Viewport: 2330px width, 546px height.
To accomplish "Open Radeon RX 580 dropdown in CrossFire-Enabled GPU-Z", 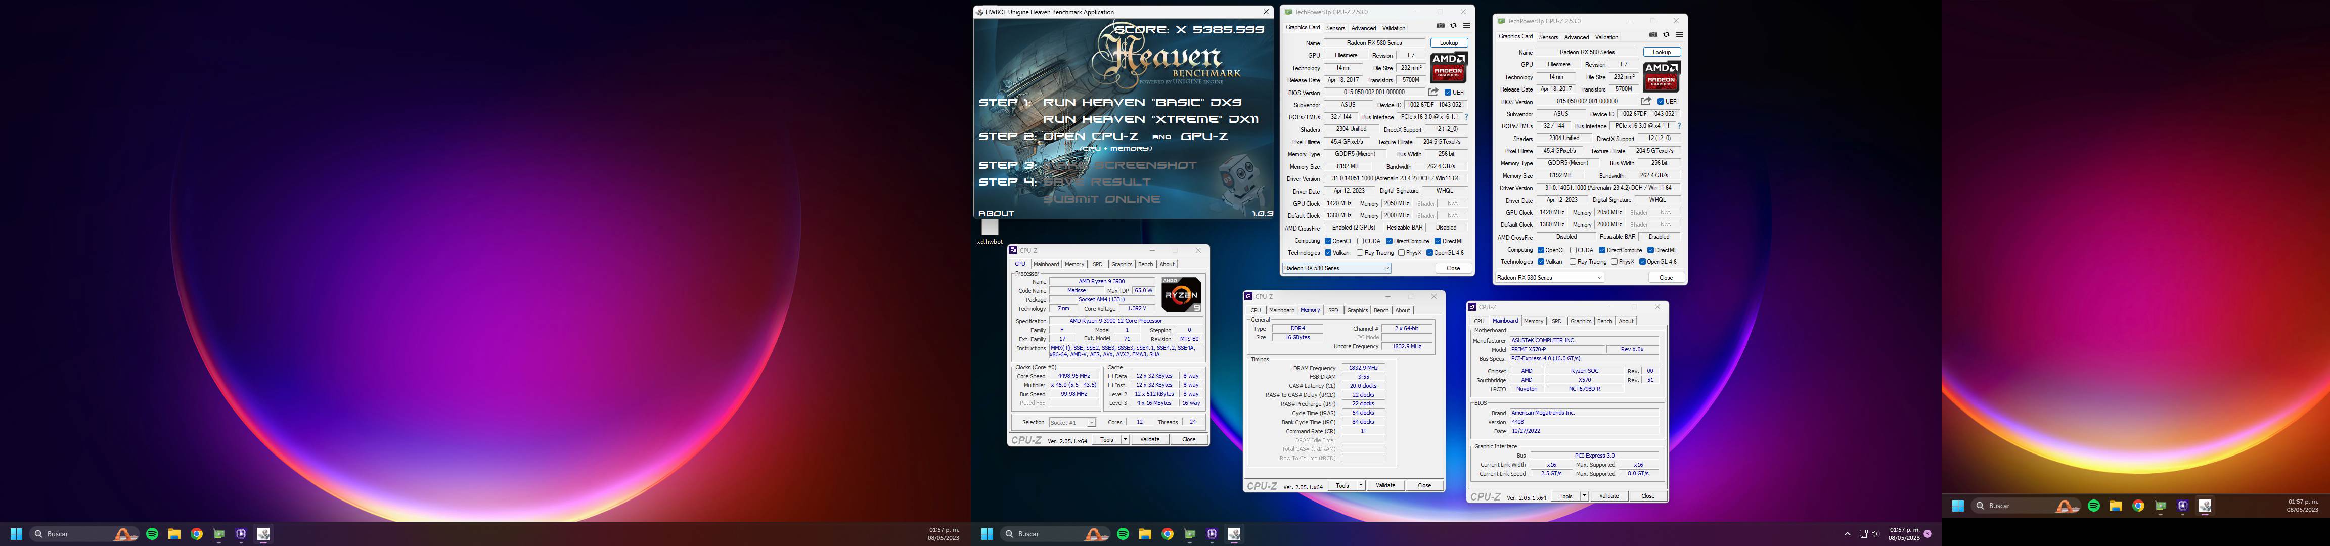I will (1337, 268).
